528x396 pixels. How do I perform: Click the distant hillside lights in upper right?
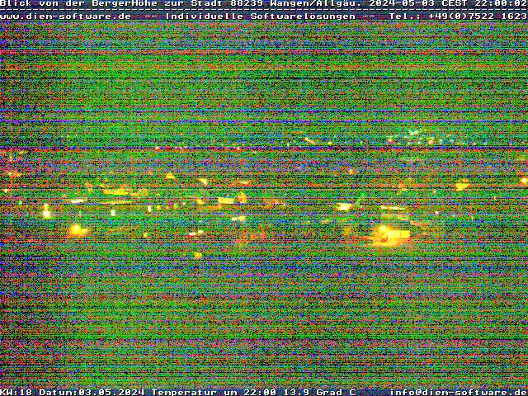point(421,134)
